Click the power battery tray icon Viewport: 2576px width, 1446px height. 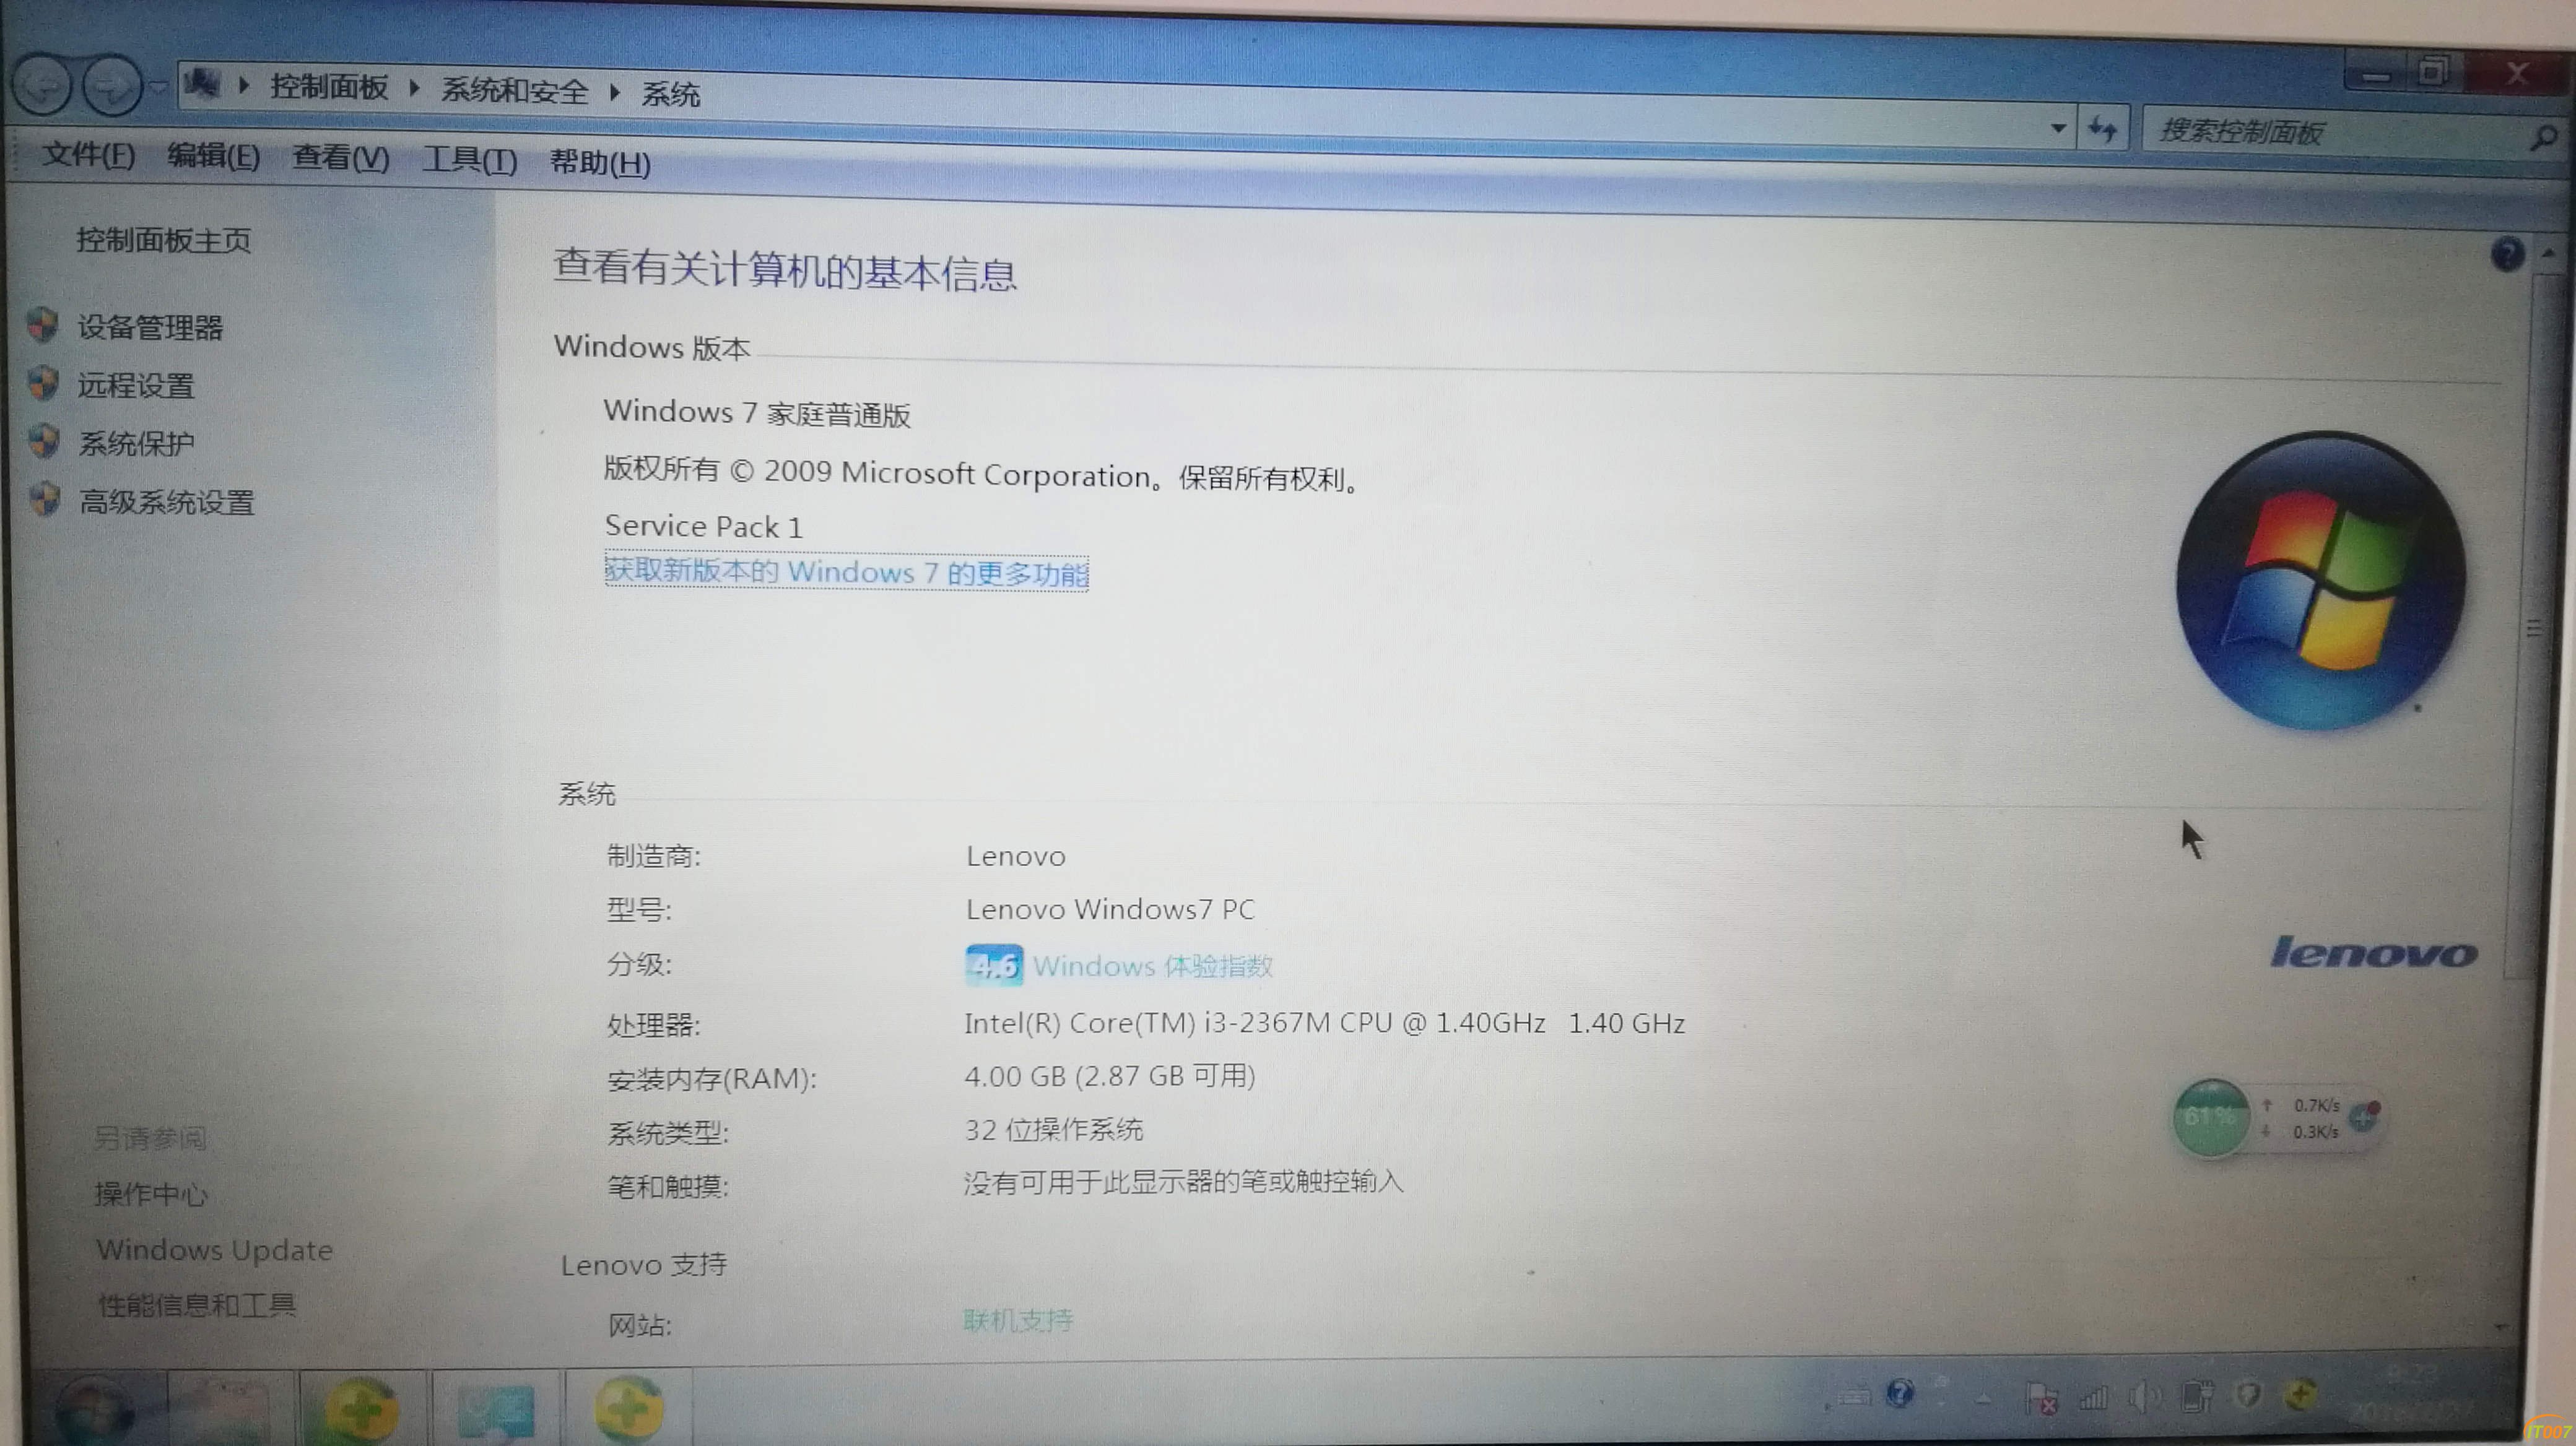(2197, 1395)
